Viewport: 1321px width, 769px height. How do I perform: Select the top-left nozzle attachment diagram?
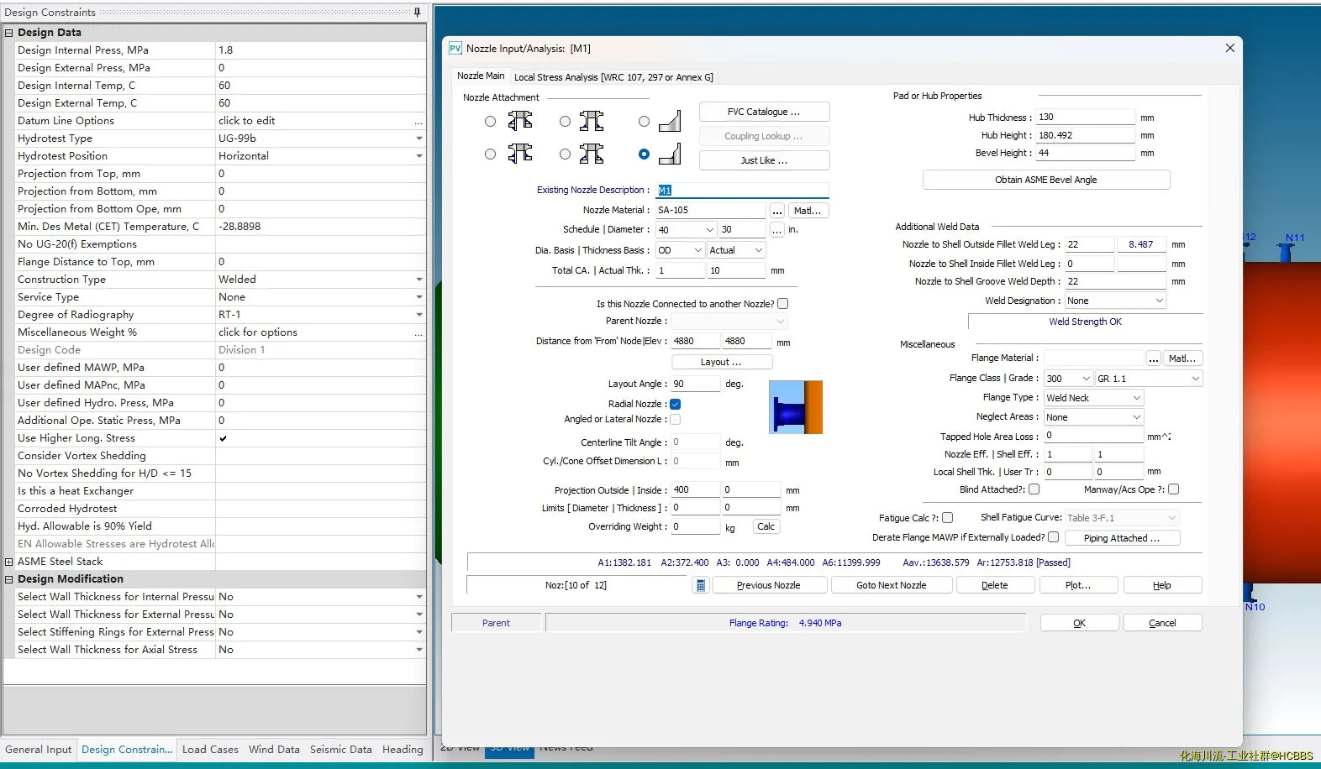coord(519,121)
